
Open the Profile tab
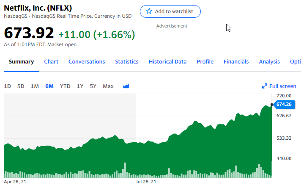(x=205, y=61)
